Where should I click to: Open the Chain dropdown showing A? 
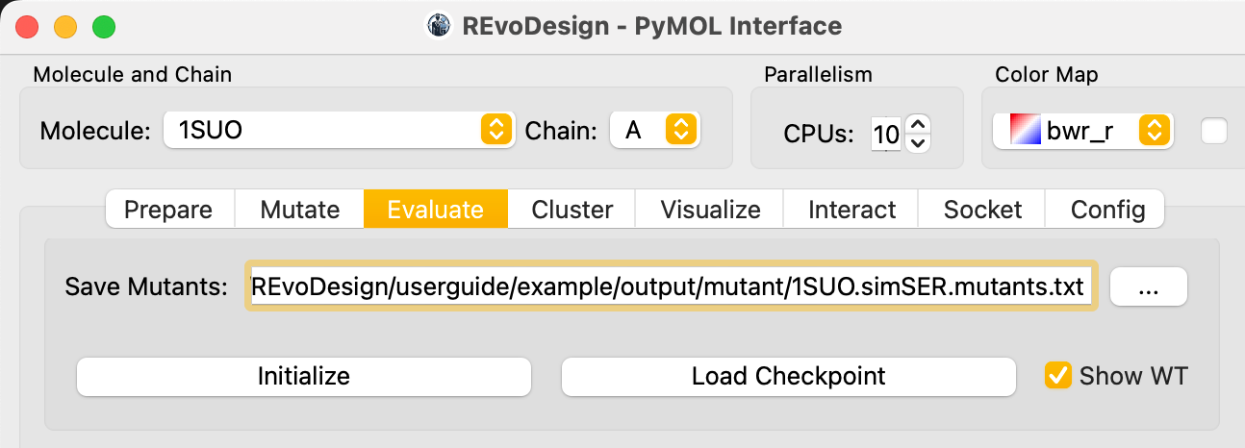coord(654,130)
